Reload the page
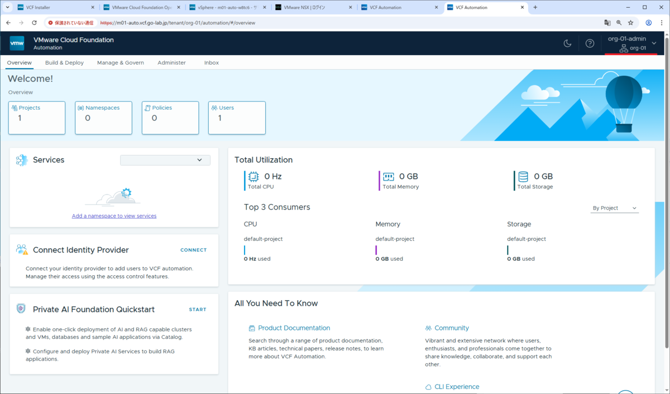The width and height of the screenshot is (670, 394). [x=34, y=23]
